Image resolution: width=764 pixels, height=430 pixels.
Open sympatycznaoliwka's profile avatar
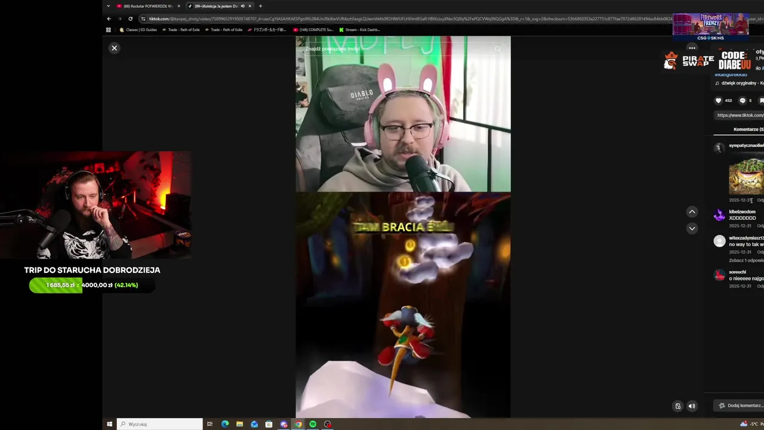coord(719,147)
